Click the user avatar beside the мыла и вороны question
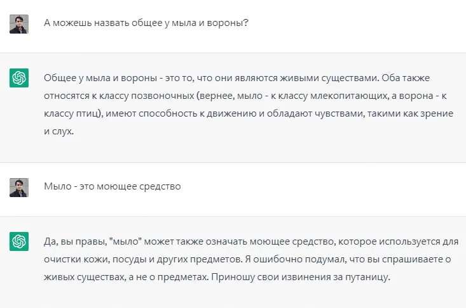This screenshot has width=466, height=308. 19,24
